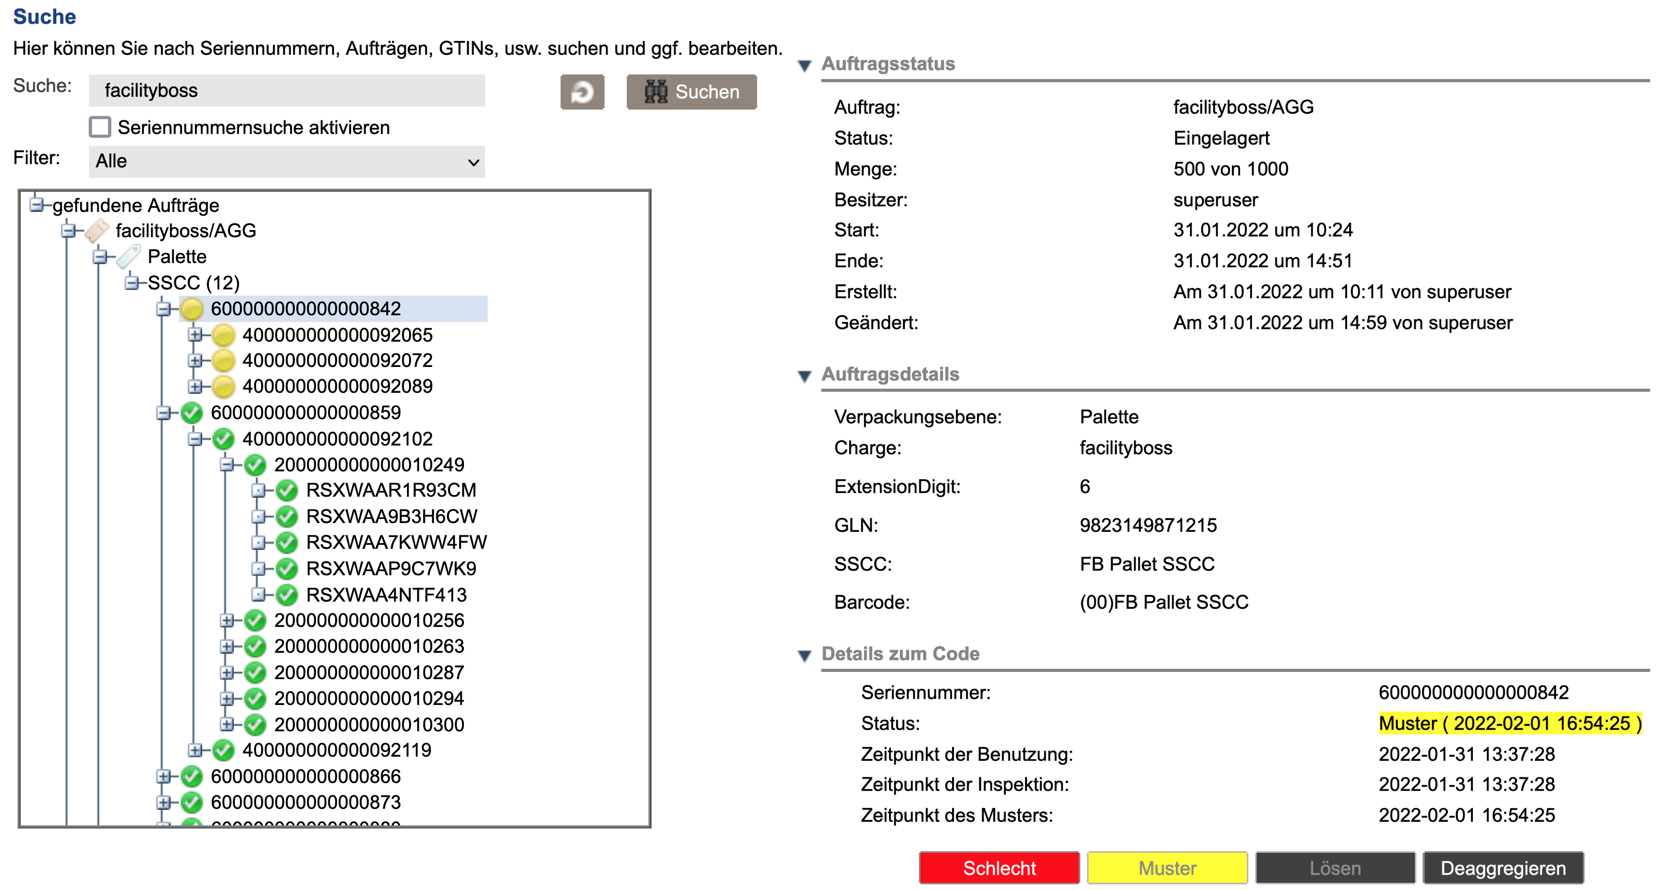The height and width of the screenshot is (890, 1660).
Task: Enable Seriennummernsuche aktivieren checkbox
Action: [x=100, y=127]
